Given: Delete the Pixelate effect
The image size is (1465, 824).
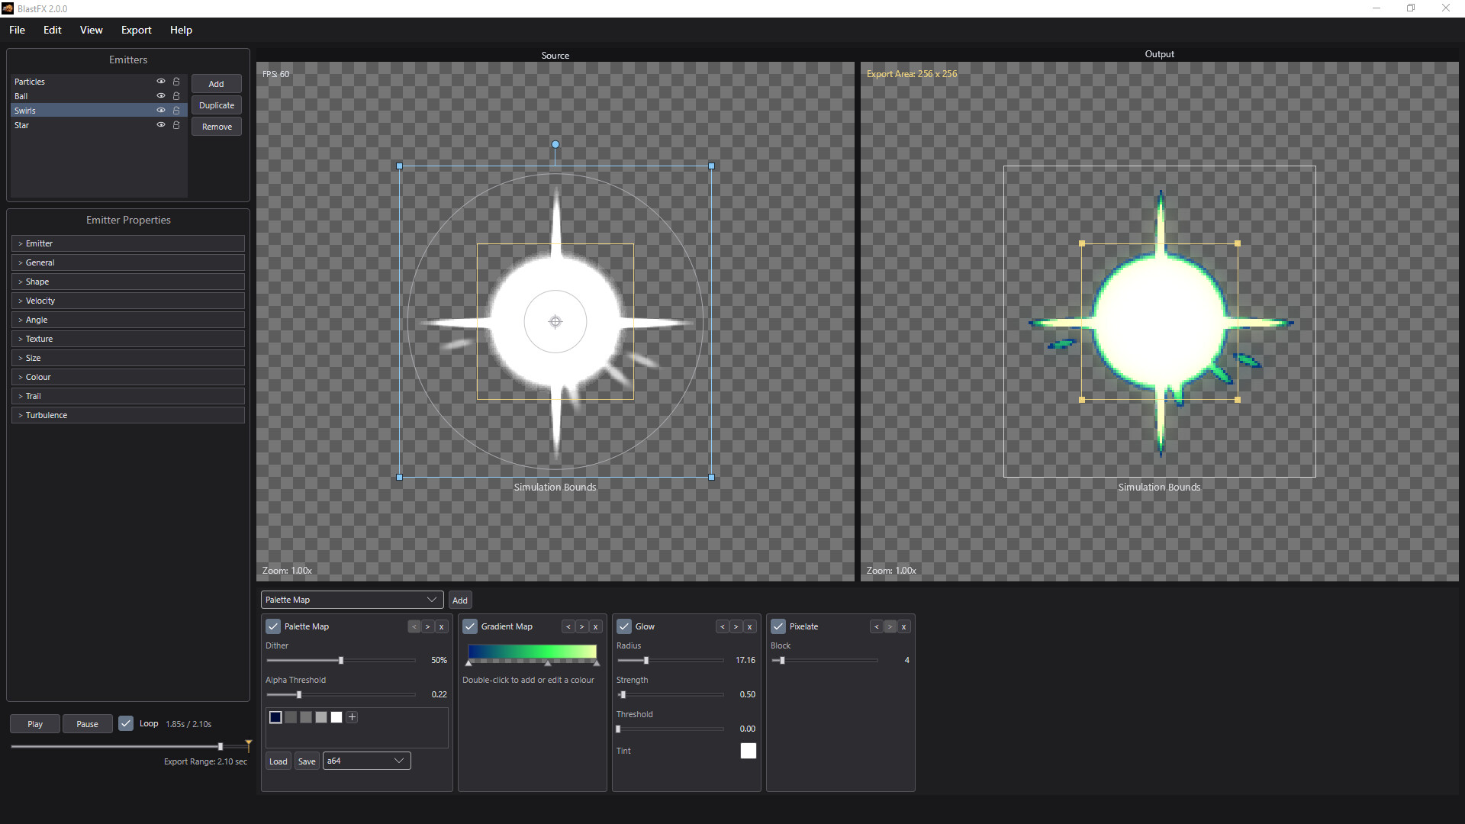Looking at the screenshot, I should (904, 626).
